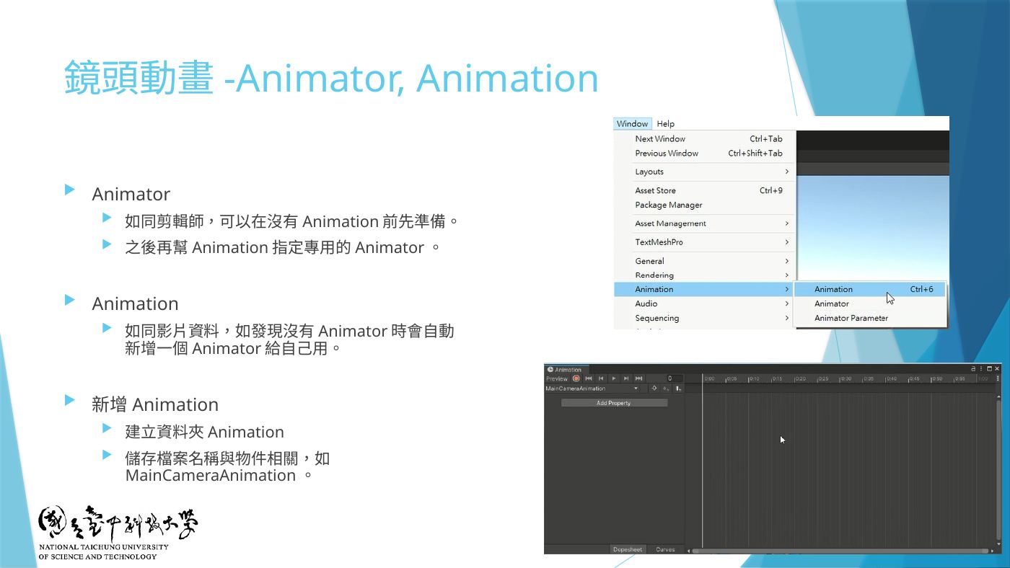Image resolution: width=1010 pixels, height=568 pixels.
Task: Jump to first keyframe in Animation window
Action: pyautogui.click(x=589, y=378)
